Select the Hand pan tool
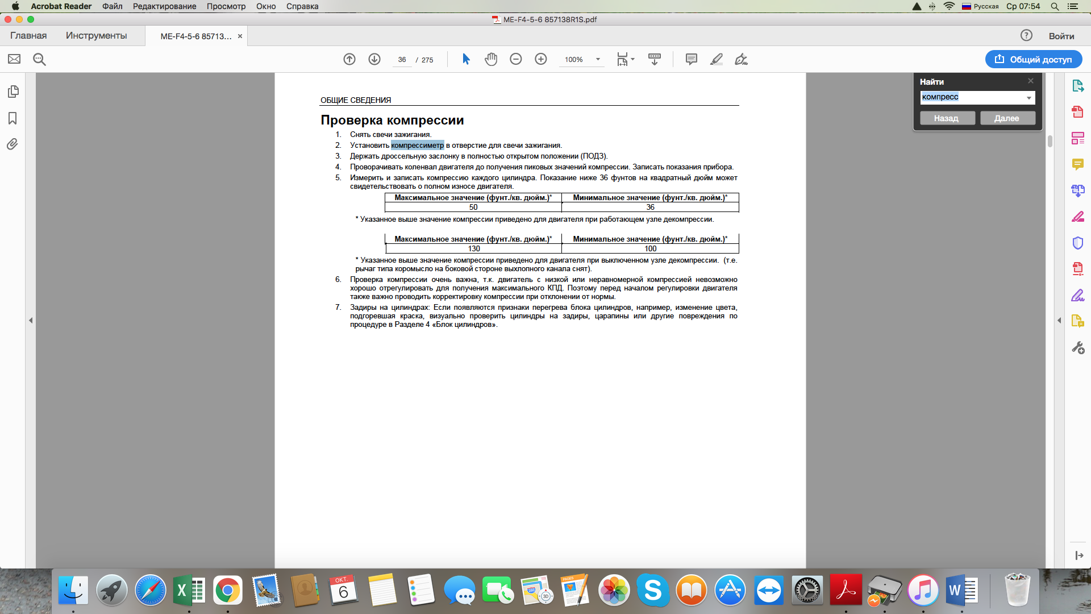Screen dimensions: 1091x614 point(491,59)
